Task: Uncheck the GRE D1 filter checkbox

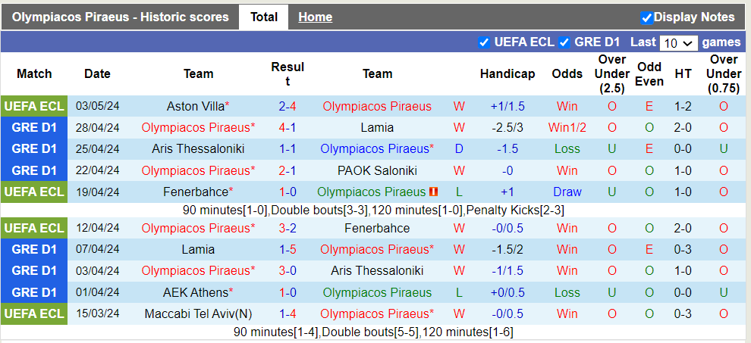Action: (x=564, y=42)
